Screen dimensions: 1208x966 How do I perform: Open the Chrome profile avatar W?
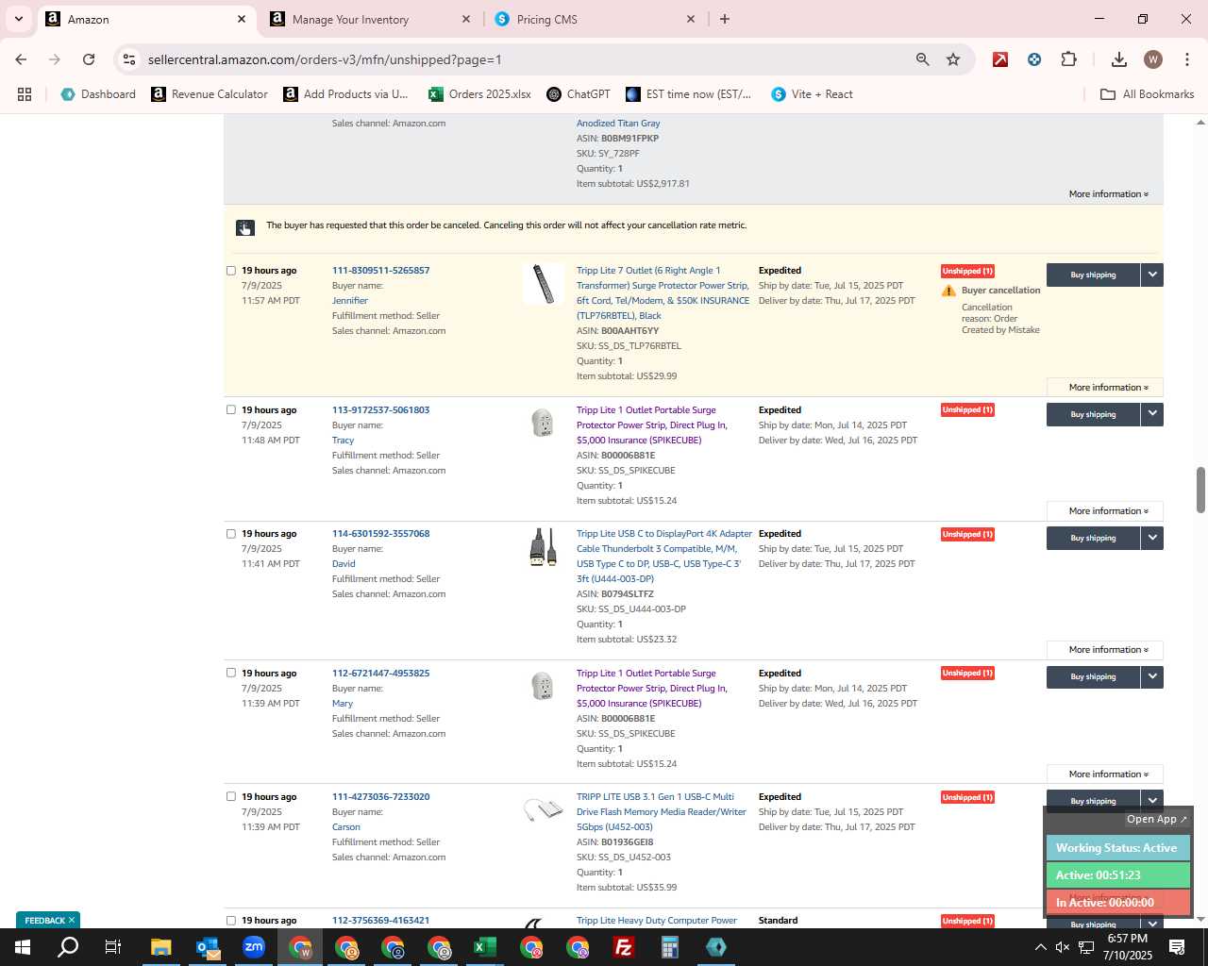click(1153, 59)
